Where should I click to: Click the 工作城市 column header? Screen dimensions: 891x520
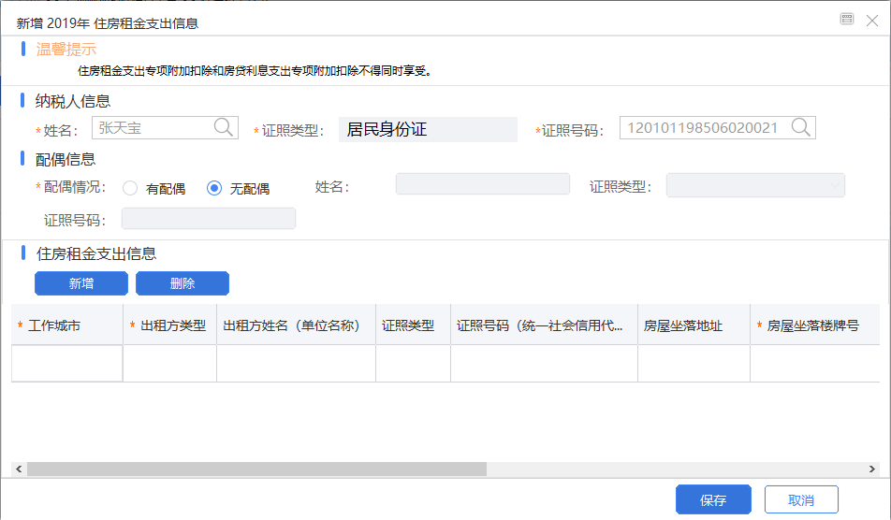67,325
